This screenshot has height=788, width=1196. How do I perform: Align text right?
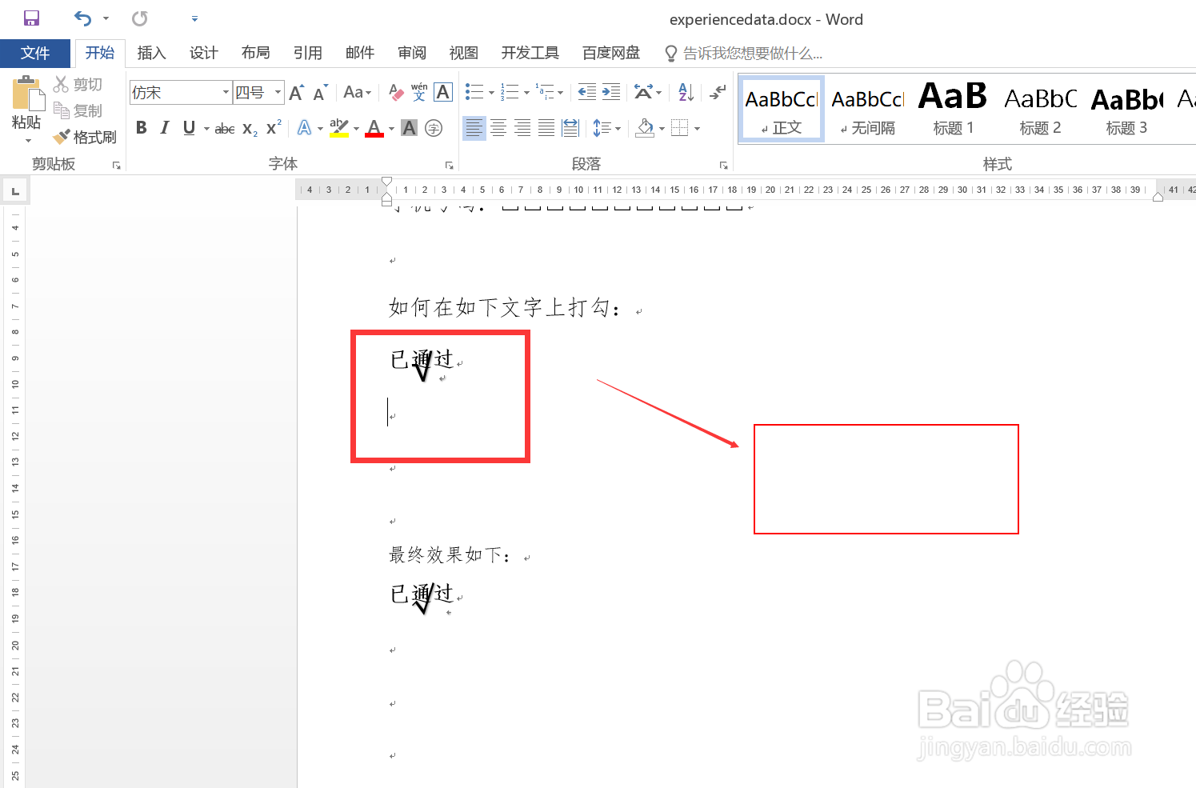522,128
